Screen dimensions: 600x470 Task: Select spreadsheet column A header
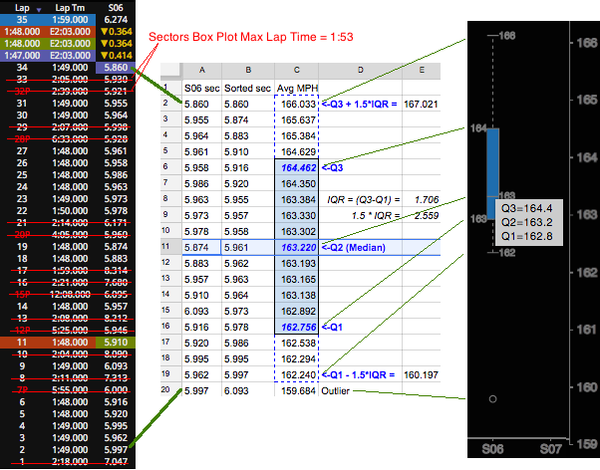pyautogui.click(x=200, y=71)
